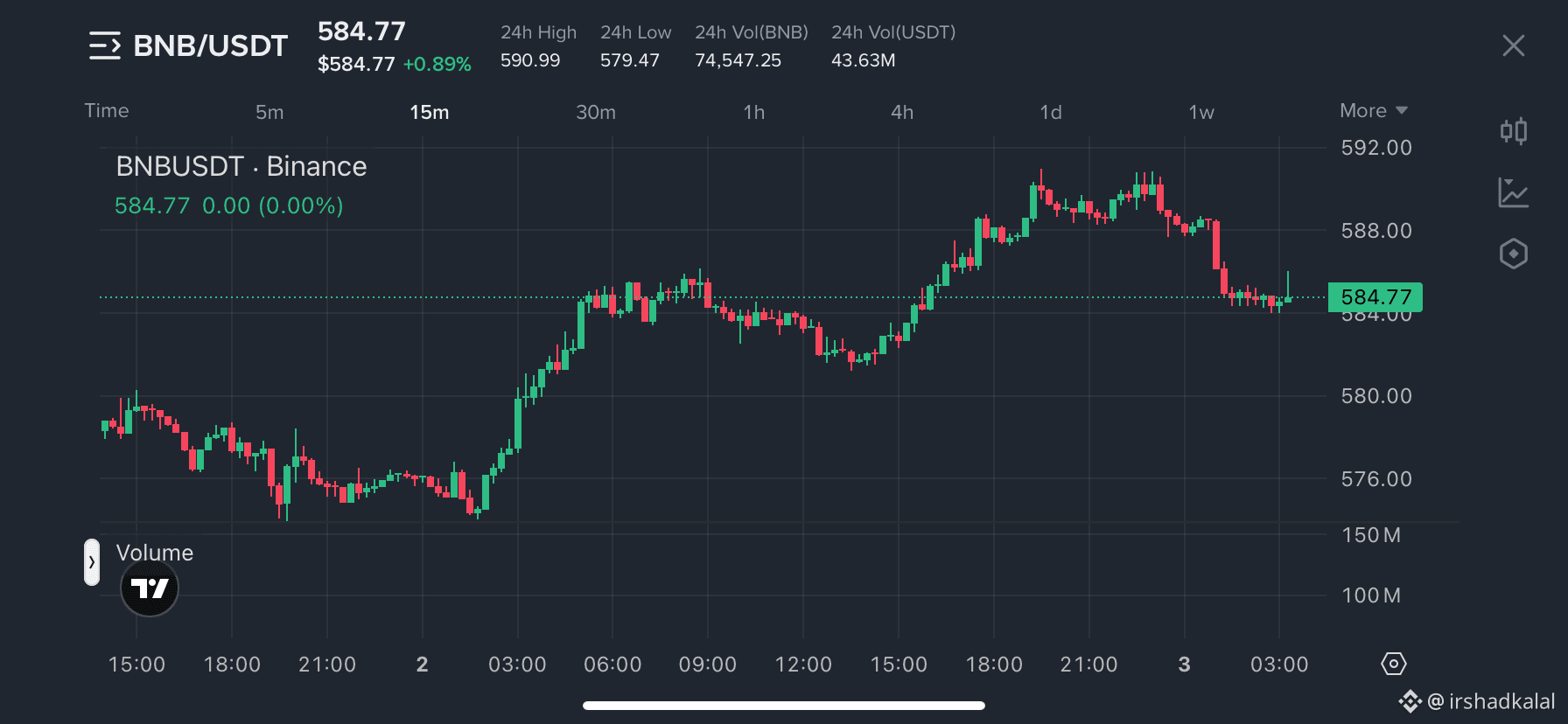Open the trading pair list menu icon
The height and width of the screenshot is (724, 1568).
105,45
